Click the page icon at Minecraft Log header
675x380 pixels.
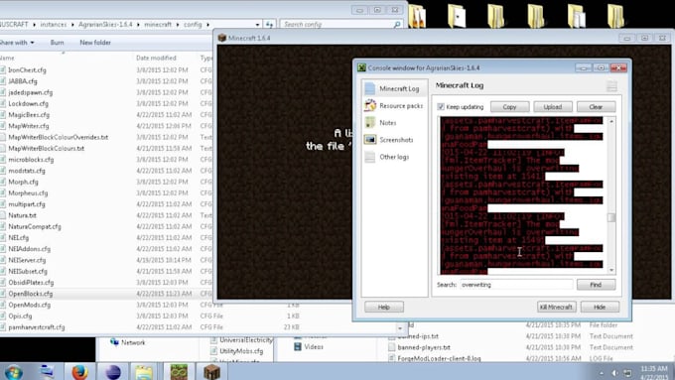pos(611,86)
